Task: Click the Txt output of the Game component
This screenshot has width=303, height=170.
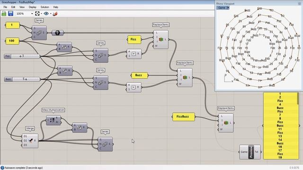Action: coord(256,152)
